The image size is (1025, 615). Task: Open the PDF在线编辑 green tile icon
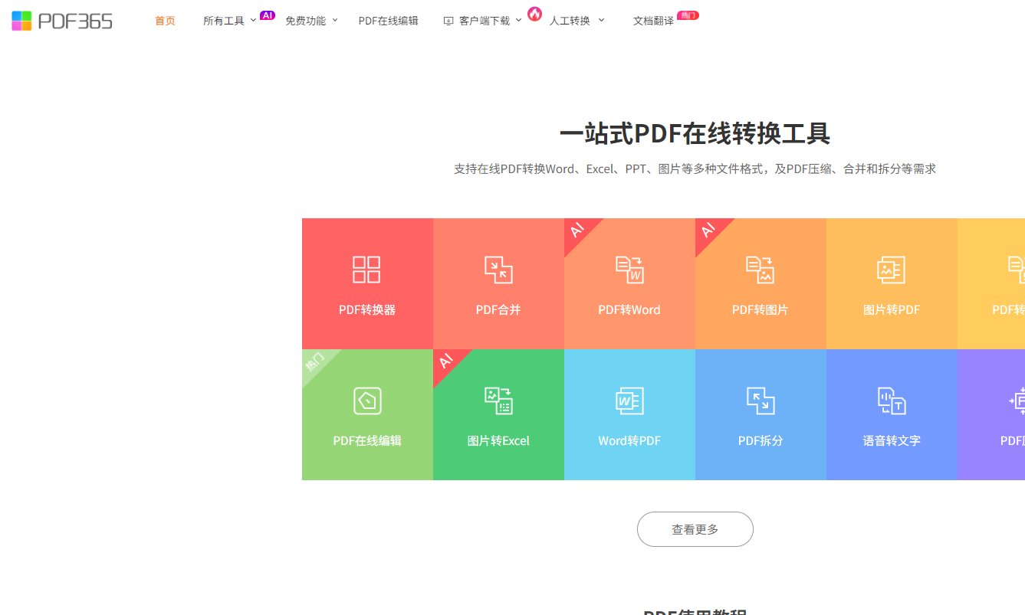(x=367, y=401)
